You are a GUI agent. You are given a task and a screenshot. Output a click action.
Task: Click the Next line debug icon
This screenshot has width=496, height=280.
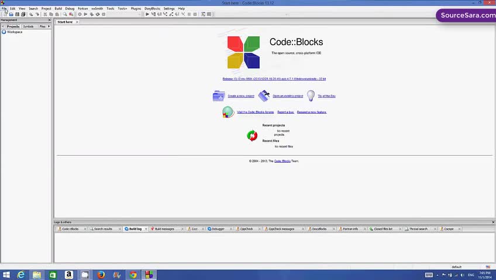pos(160,14)
